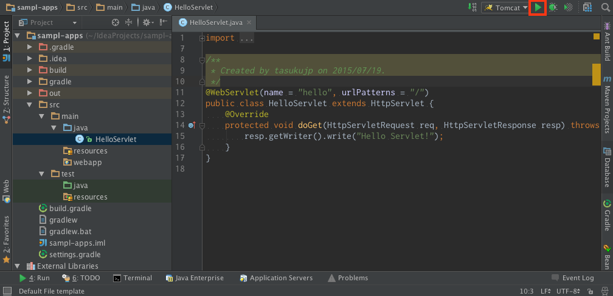Expand the out folder
This screenshot has height=296, width=613.
pos(29,93)
